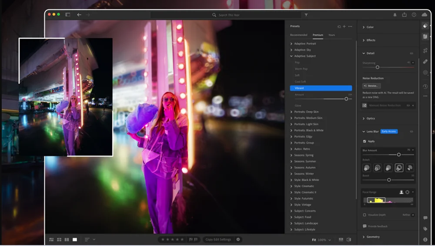Open the Keywords tag panel icon

[425, 229]
